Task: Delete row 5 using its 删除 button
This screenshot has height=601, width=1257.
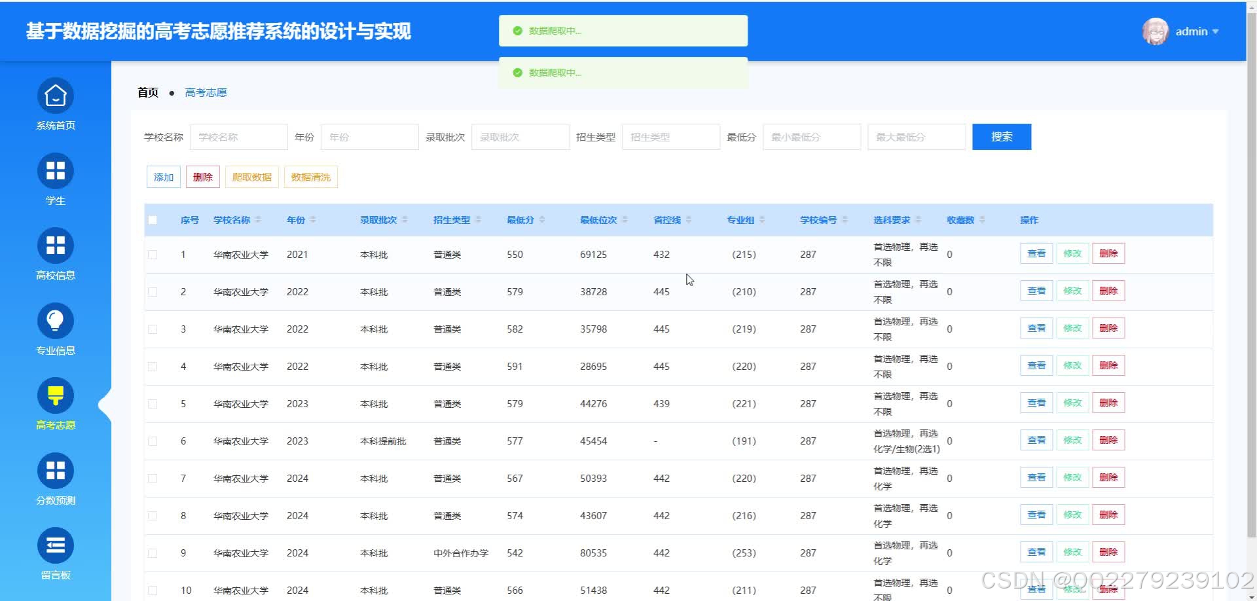Action: (x=1108, y=403)
